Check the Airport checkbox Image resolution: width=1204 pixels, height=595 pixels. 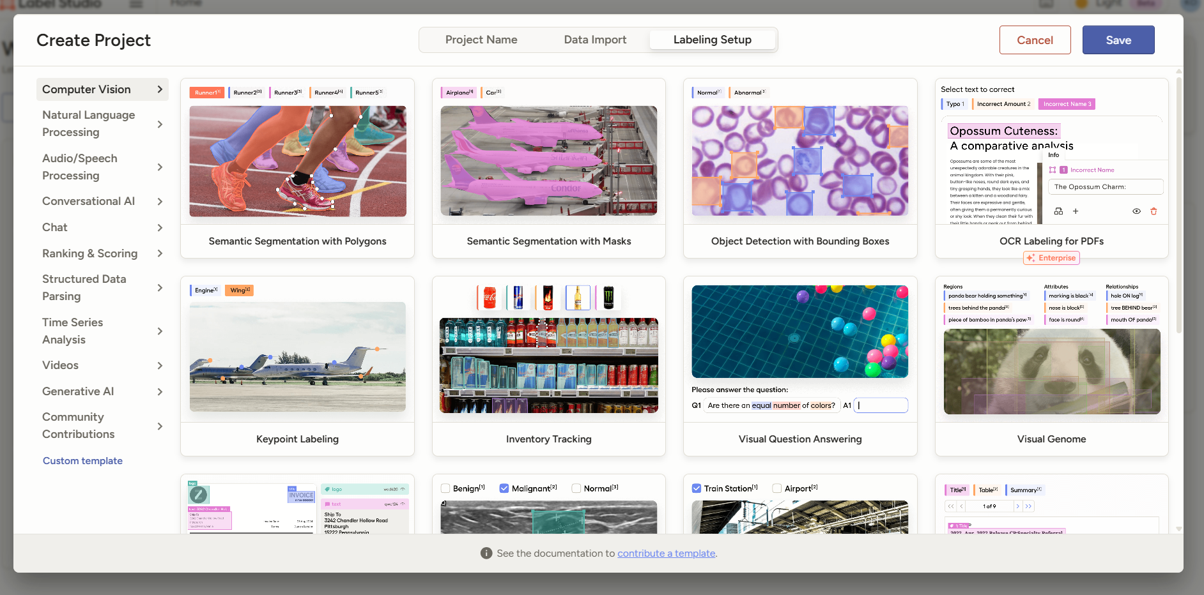pos(777,488)
